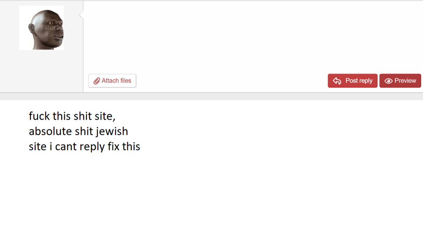Submit with the Post reply button
The image size is (423, 228).
click(x=353, y=81)
